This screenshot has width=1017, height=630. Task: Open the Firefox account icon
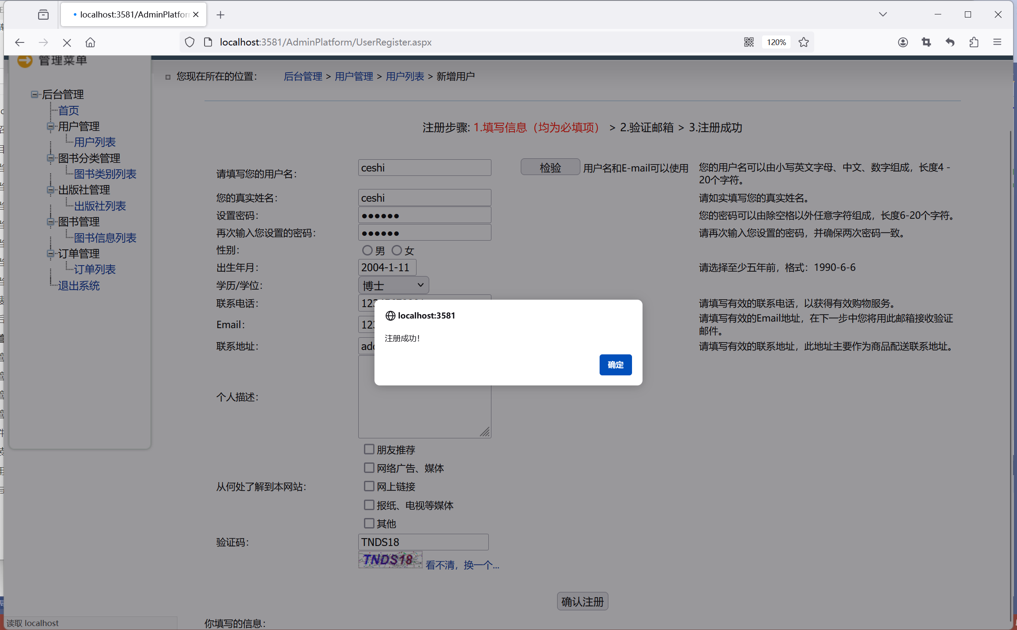pos(903,42)
